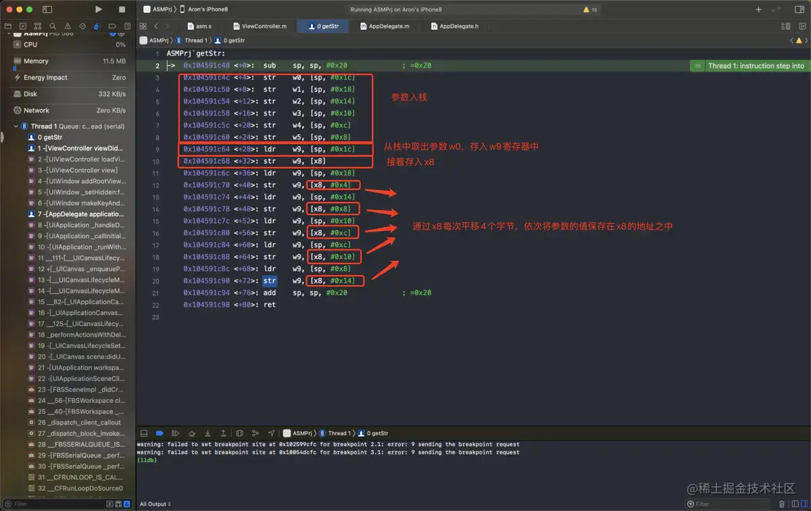Select frame 1 -[ViewController viewDid...
This screenshot has height=511, width=811.
pos(74,148)
